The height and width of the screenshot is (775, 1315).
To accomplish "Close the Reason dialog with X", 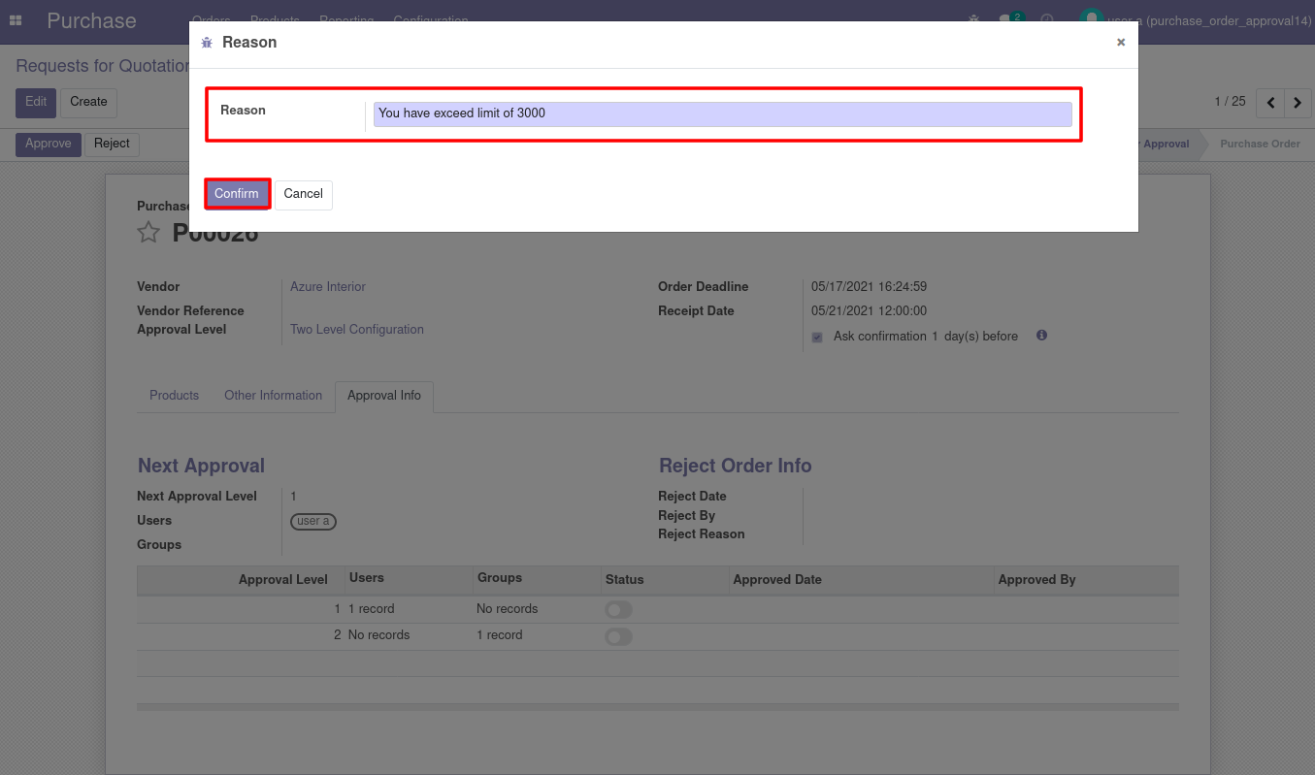I will pyautogui.click(x=1121, y=43).
